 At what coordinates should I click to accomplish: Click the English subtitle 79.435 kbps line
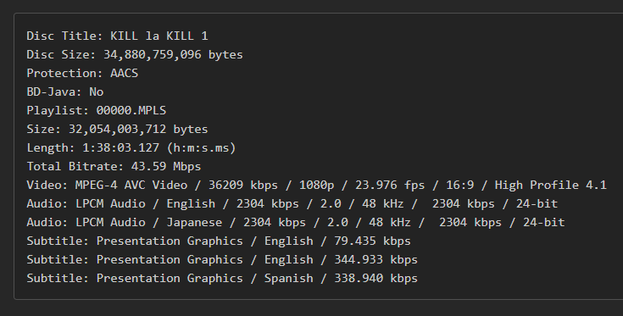(x=219, y=241)
